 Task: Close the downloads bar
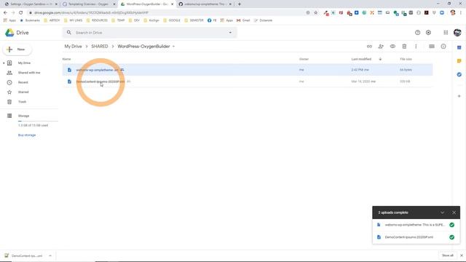coord(462,255)
